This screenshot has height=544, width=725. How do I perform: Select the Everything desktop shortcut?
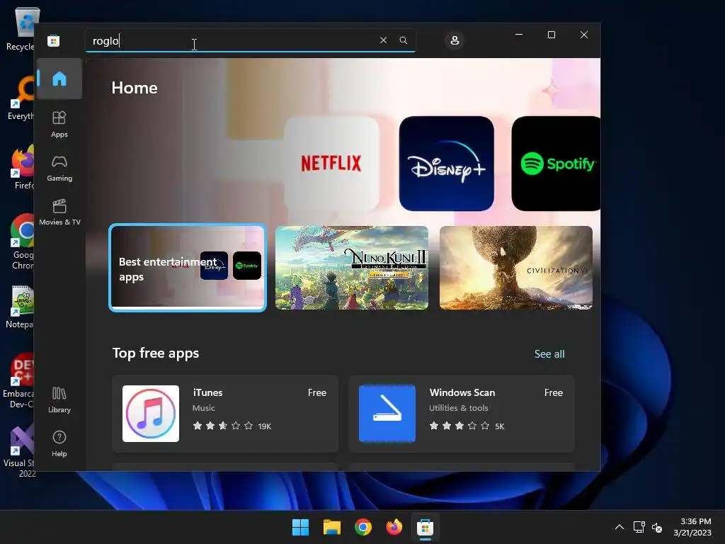point(21,98)
